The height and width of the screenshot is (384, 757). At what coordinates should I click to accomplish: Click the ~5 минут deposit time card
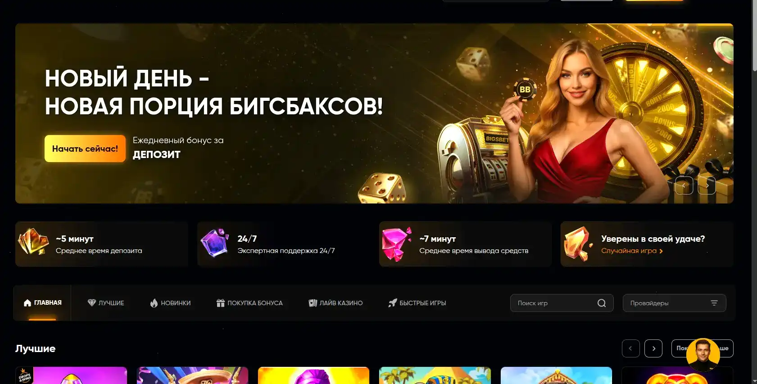coord(101,244)
